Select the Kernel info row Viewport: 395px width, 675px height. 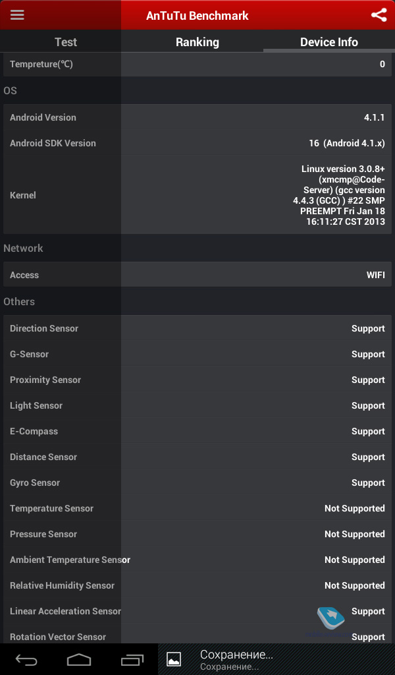coord(197,195)
